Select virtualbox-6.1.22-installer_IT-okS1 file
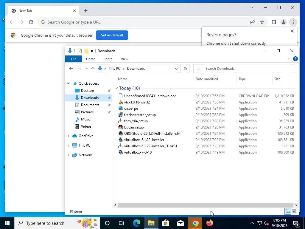The width and height of the screenshot is (305, 229). [150, 146]
